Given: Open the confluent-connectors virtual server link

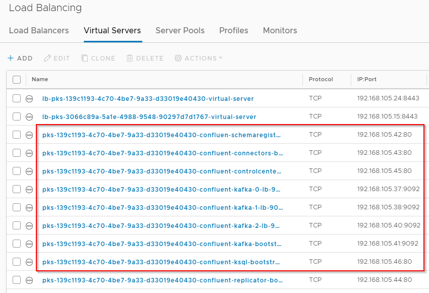Looking at the screenshot, I should 163,153.
